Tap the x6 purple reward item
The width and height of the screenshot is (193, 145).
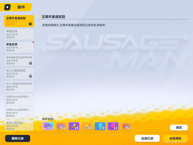pyautogui.click(x=74, y=126)
